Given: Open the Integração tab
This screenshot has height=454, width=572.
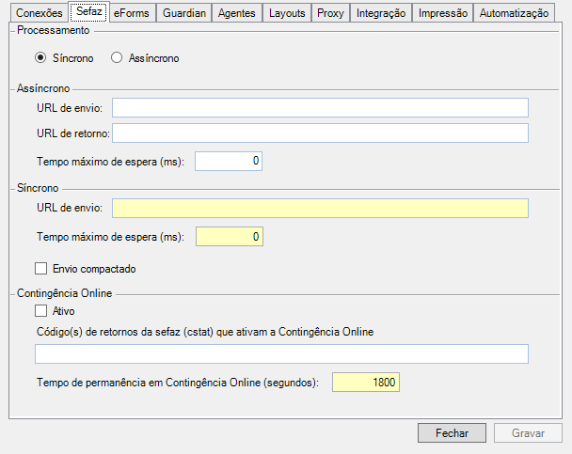Looking at the screenshot, I should [x=381, y=14].
